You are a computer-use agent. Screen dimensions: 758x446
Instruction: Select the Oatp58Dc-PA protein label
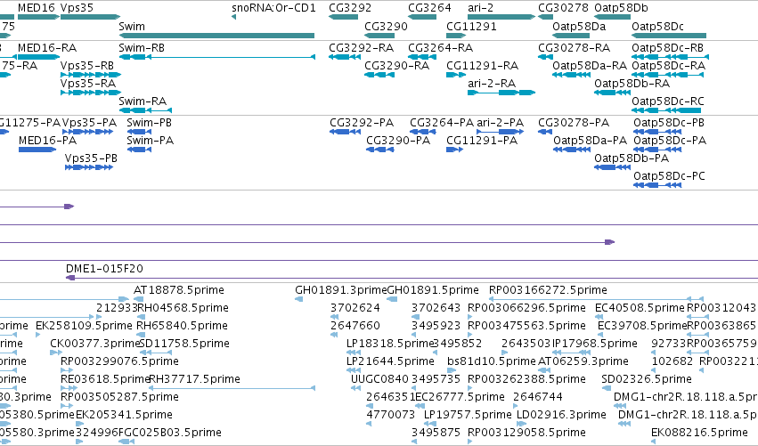coord(670,141)
